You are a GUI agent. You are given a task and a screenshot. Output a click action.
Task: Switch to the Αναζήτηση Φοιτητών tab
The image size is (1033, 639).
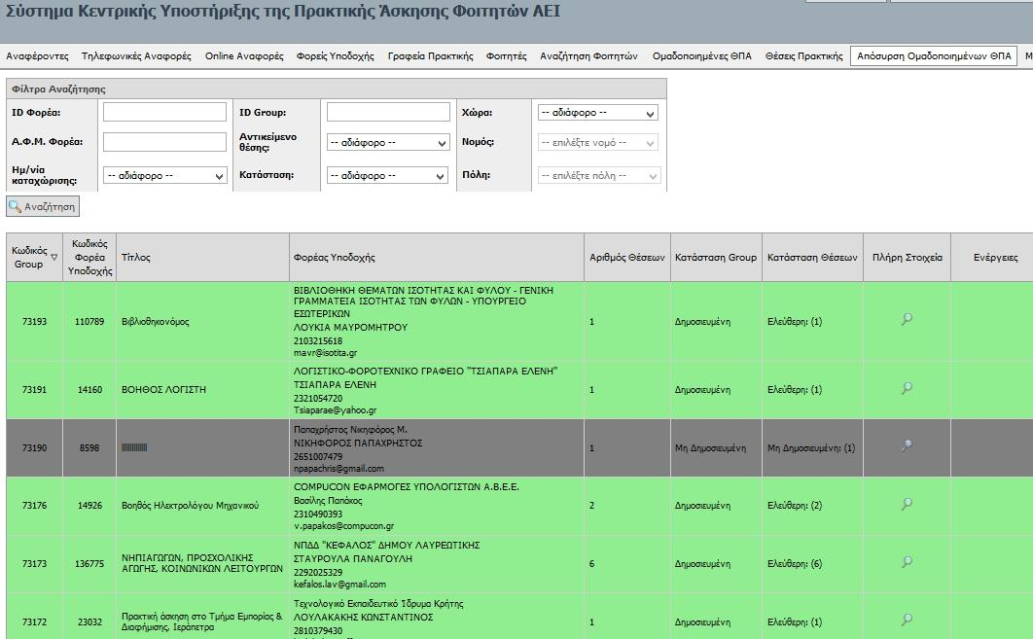point(588,56)
